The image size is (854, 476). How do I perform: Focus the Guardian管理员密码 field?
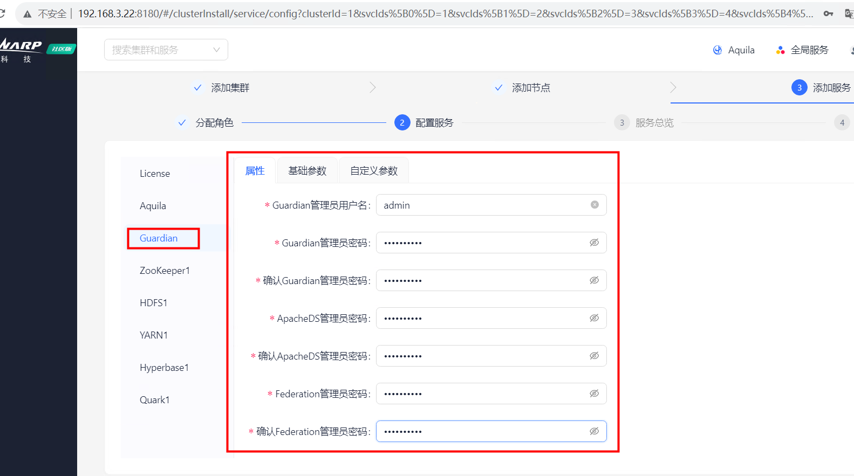pos(491,243)
